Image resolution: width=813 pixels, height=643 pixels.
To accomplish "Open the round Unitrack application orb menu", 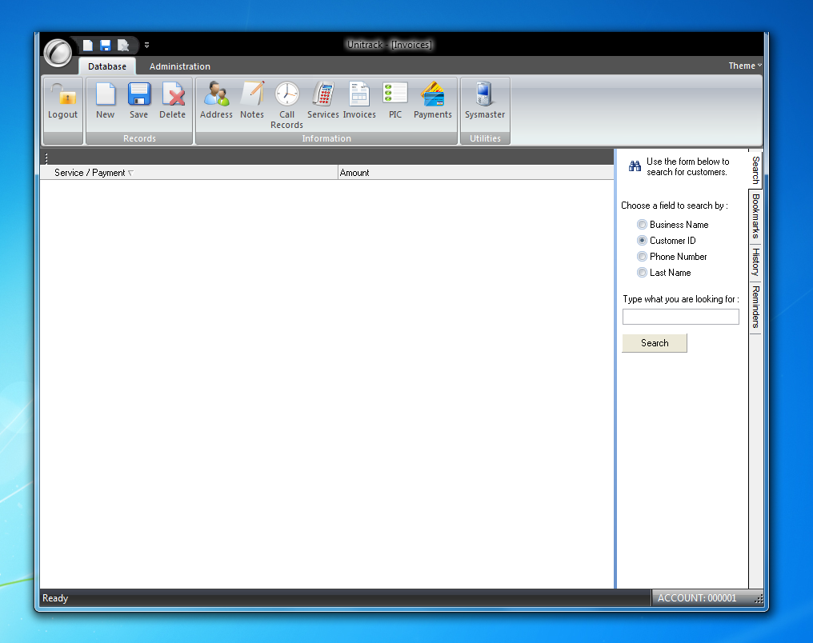I will pyautogui.click(x=58, y=53).
